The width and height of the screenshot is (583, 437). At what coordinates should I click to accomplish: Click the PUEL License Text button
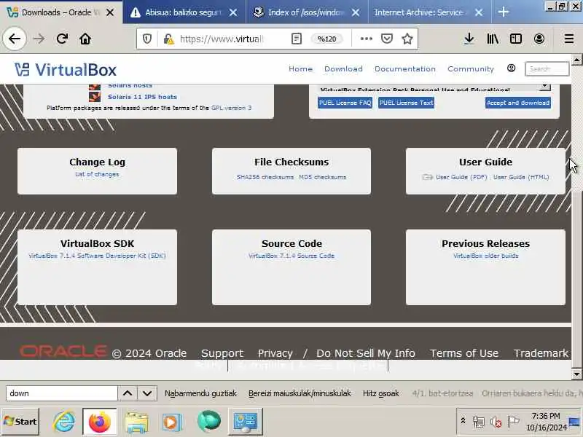[x=406, y=103]
